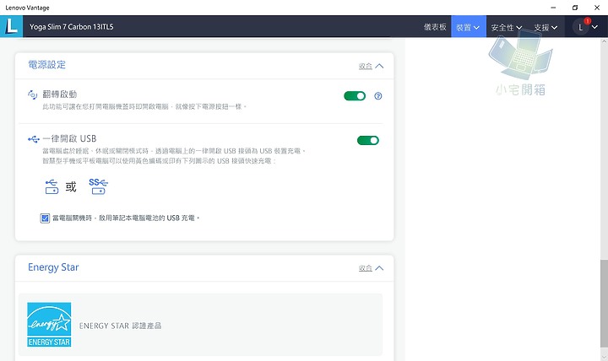Open the 安全性 dropdown menu
Viewport: 608px width, 361px height.
507,27
